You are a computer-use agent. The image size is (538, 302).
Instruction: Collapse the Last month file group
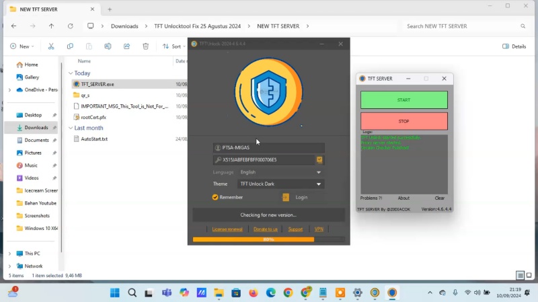coord(71,128)
